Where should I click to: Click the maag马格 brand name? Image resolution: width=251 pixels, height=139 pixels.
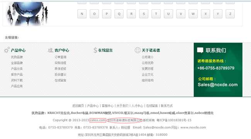142,113
